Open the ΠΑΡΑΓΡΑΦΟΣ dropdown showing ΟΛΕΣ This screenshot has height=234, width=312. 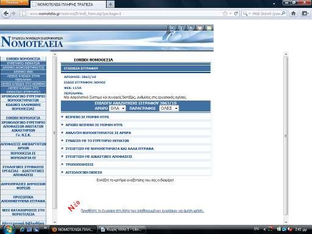click(169, 108)
